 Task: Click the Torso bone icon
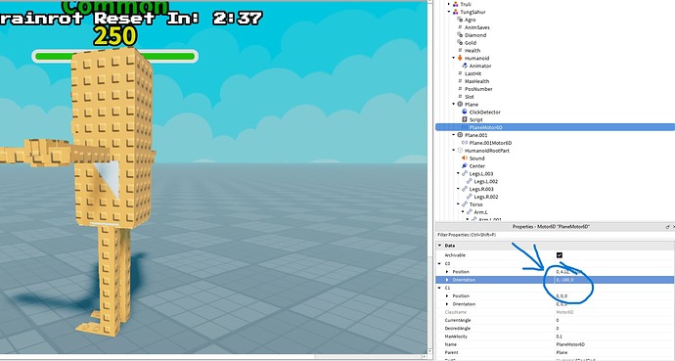(465, 204)
